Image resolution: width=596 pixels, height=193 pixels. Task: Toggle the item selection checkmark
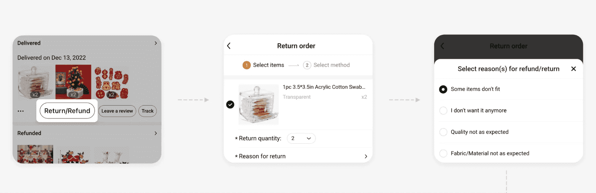230,104
